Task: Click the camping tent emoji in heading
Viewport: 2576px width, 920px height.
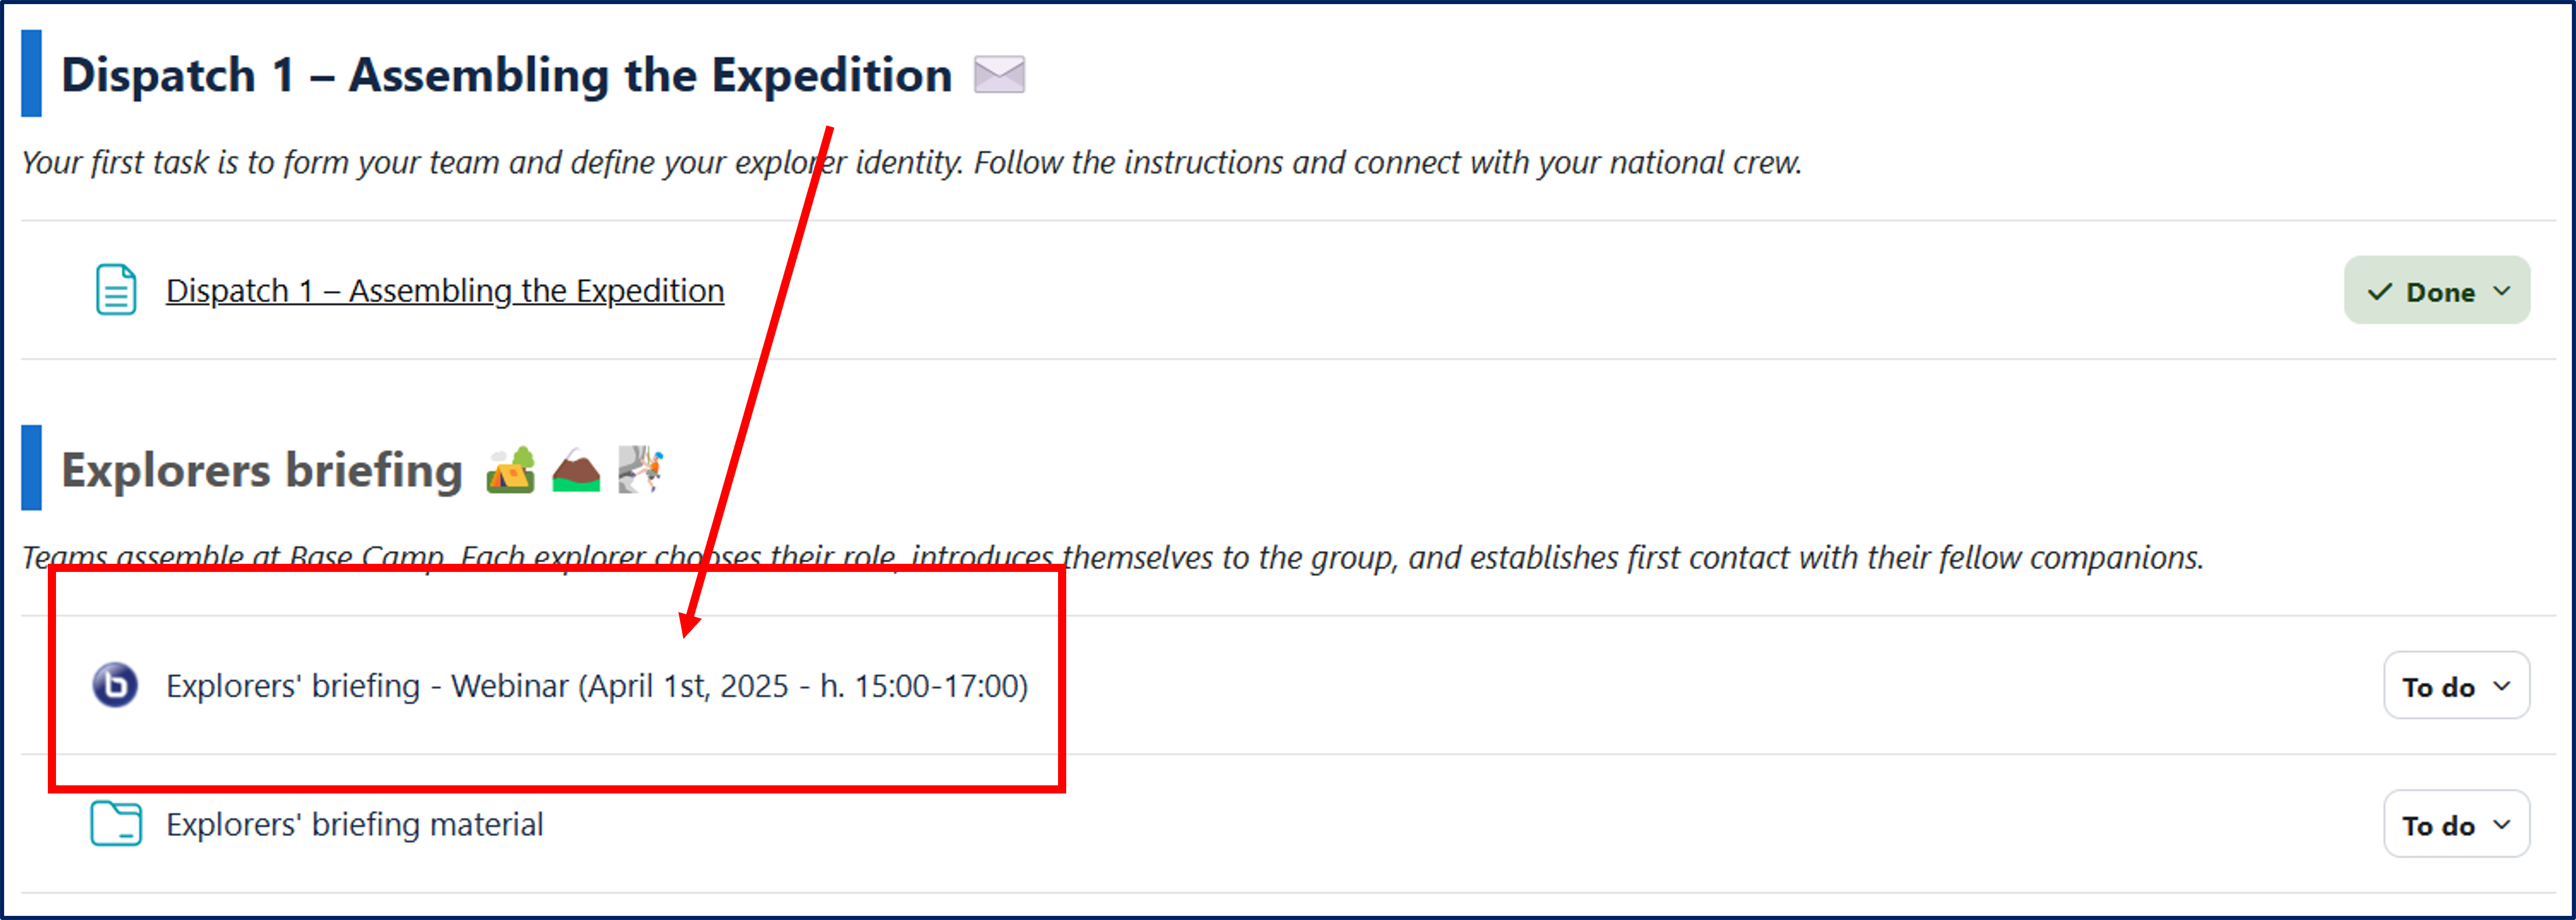Action: pos(510,470)
